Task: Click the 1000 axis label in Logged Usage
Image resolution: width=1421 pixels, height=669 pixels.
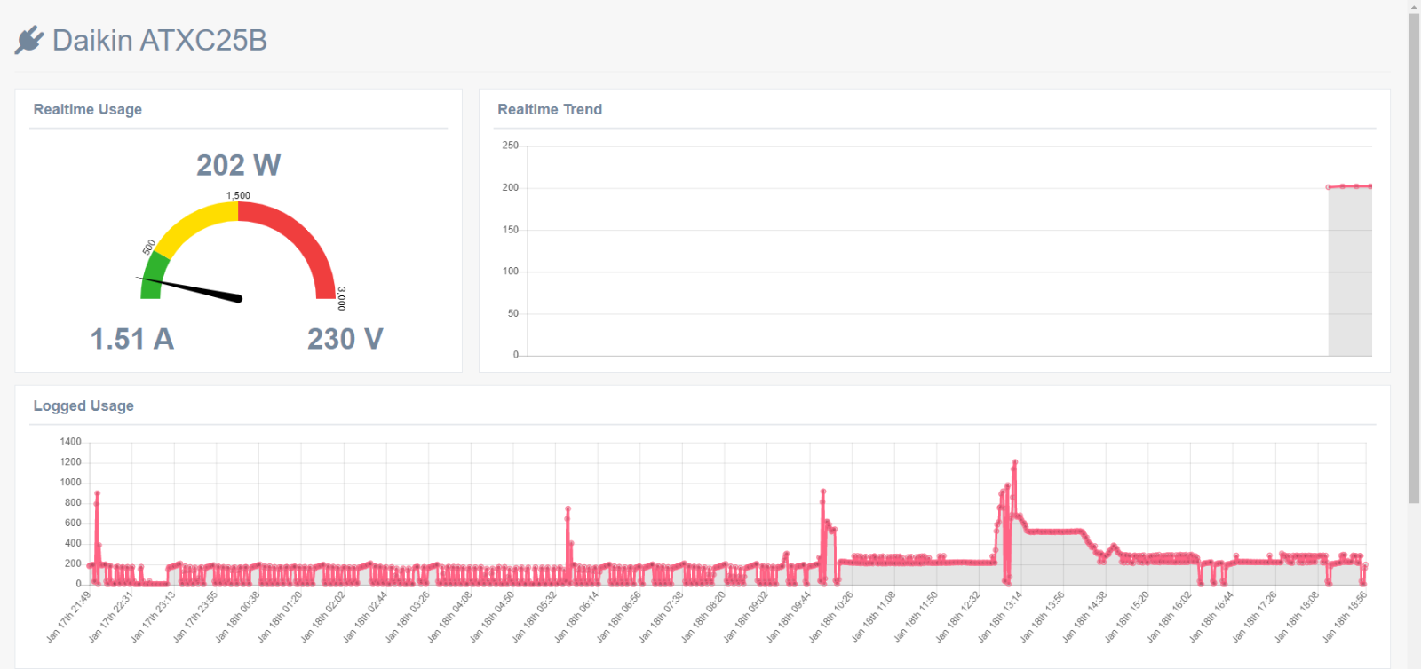Action: click(x=71, y=483)
